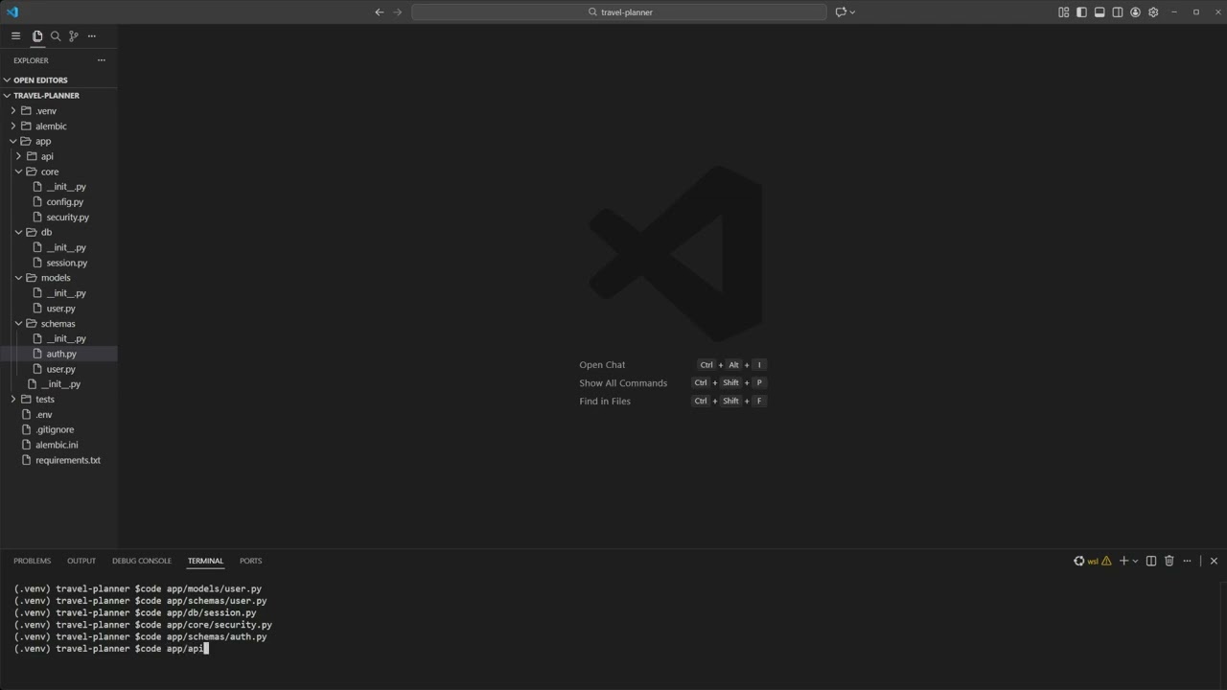This screenshot has height=690, width=1227.
Task: Toggle the bottom panel visibility
Action: [1100, 12]
